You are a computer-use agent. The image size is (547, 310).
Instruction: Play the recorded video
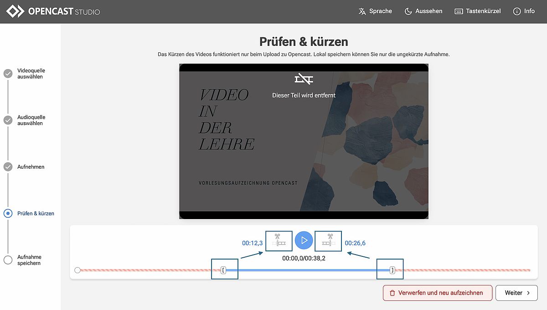pyautogui.click(x=304, y=240)
